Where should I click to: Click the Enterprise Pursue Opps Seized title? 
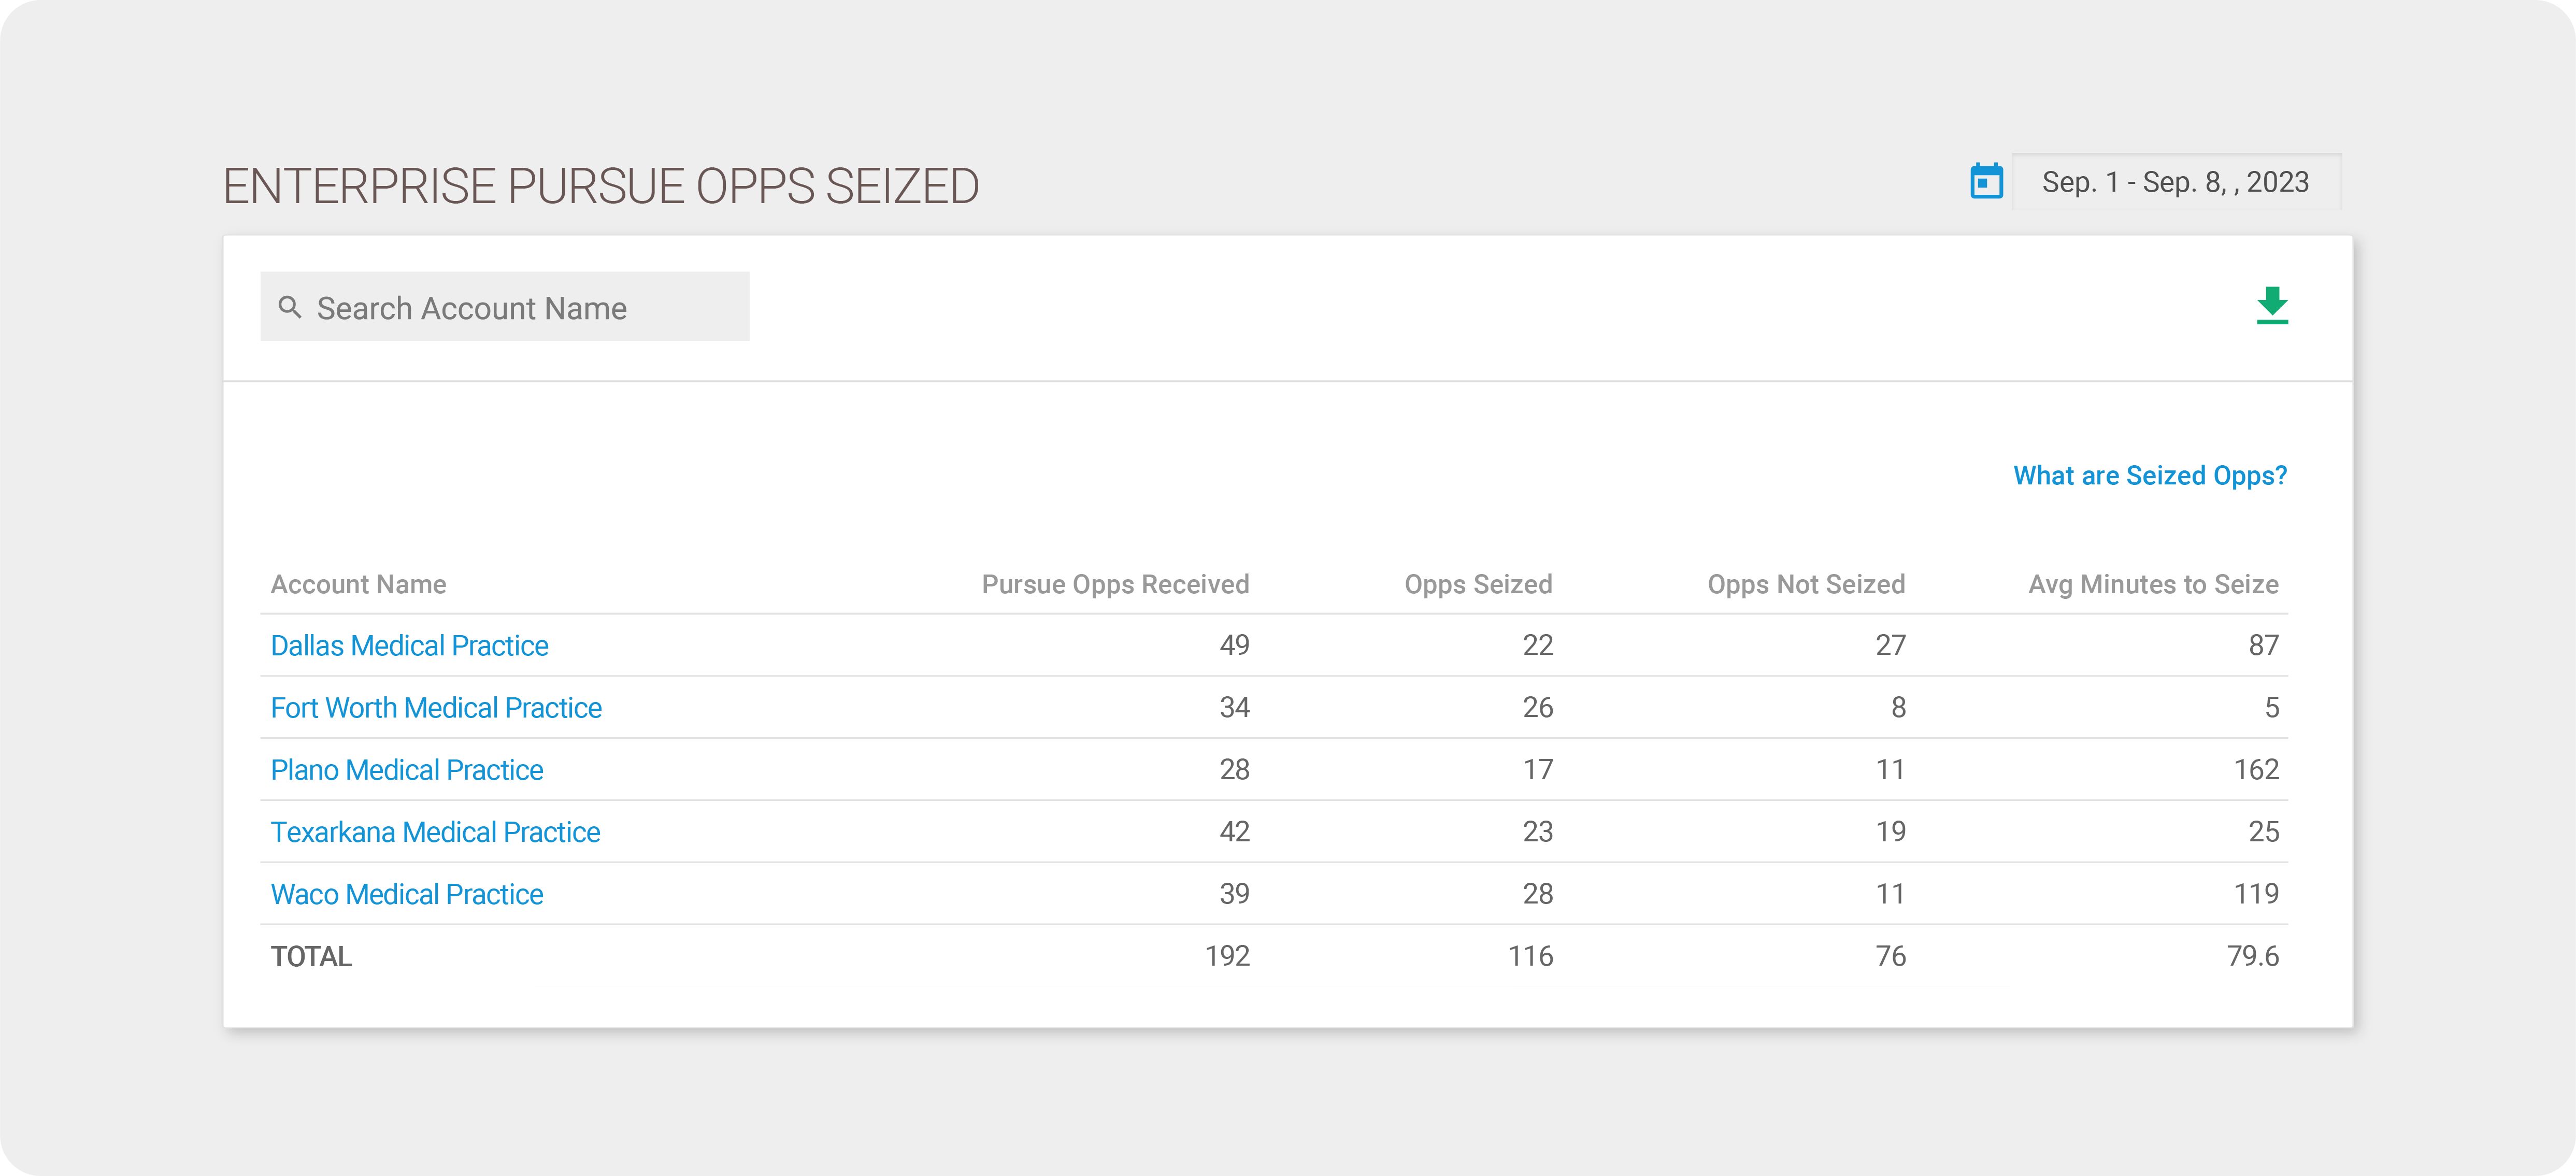[601, 186]
